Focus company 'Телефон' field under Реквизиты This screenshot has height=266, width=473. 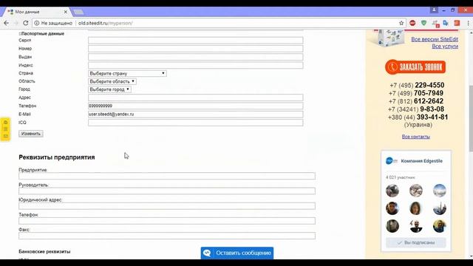coord(167,221)
